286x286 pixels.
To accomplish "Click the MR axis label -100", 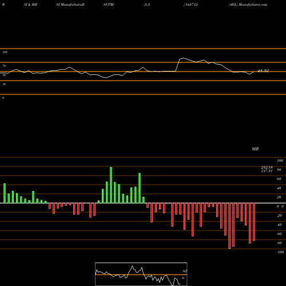I will click(280, 252).
